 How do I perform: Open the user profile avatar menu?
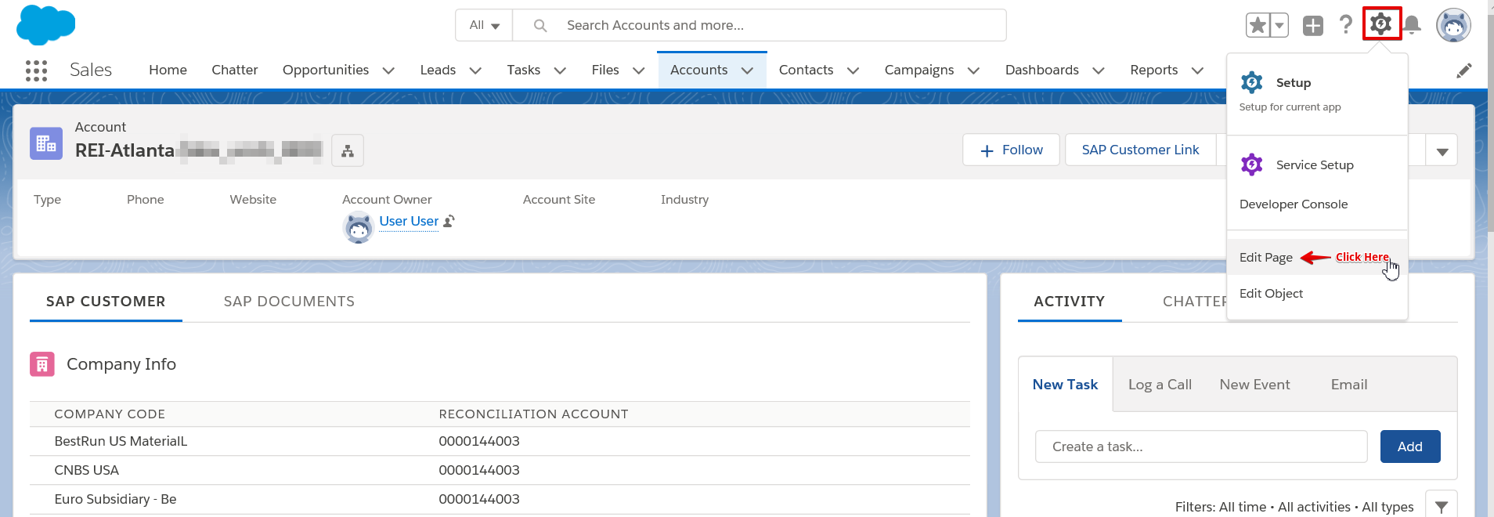coord(1453,25)
